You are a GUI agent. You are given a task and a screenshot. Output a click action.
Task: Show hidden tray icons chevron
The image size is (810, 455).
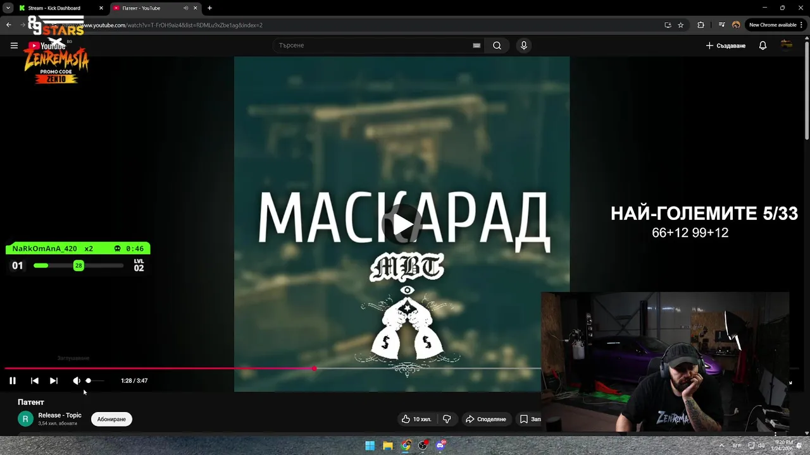(x=721, y=446)
